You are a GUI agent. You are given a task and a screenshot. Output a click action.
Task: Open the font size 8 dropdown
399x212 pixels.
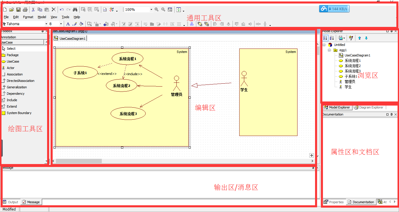61,24
